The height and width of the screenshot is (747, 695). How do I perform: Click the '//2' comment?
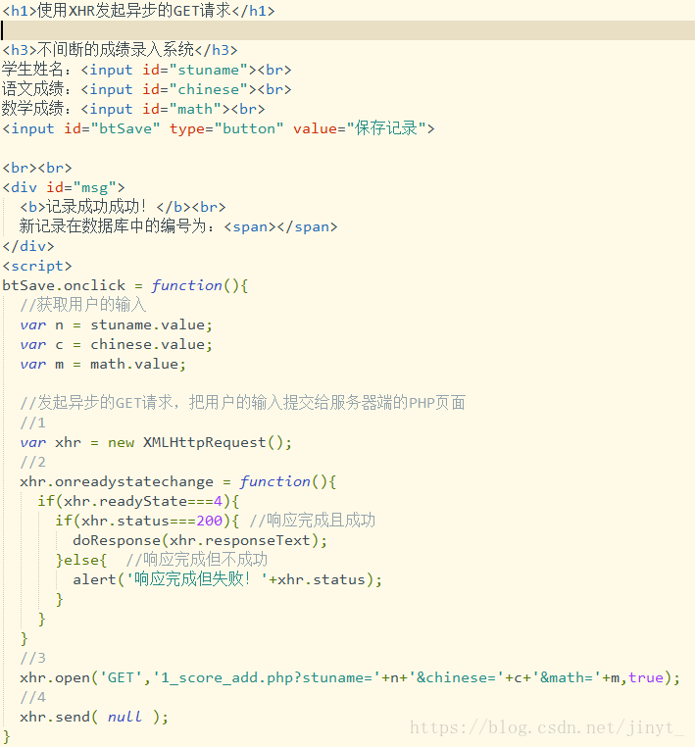tap(33, 462)
